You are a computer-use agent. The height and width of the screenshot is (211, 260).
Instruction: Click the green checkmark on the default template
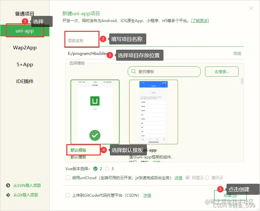(x=95, y=135)
